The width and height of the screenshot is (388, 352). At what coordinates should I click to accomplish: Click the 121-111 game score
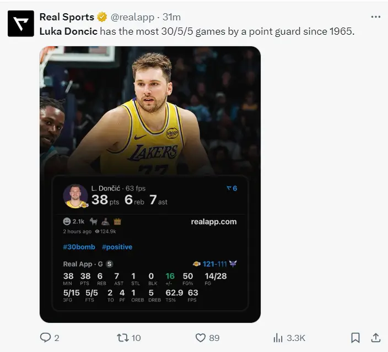coord(213,264)
